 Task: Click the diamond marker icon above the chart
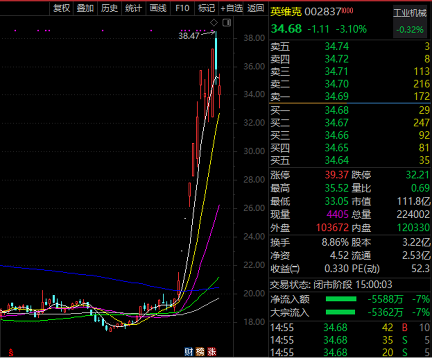[x=214, y=22]
